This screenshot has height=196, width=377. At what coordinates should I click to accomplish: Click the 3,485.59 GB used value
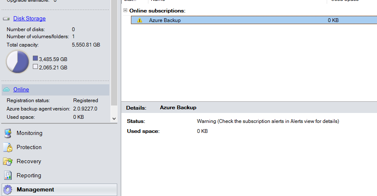(53, 59)
